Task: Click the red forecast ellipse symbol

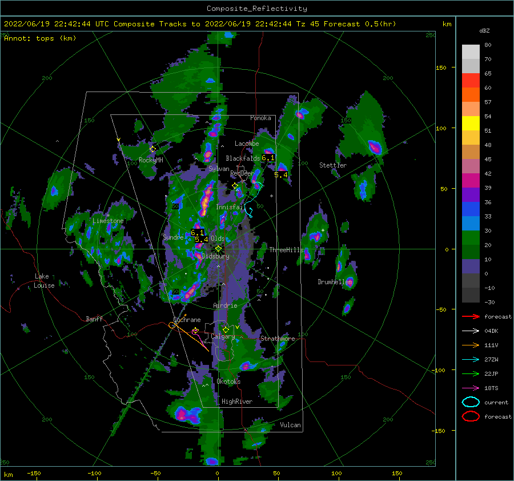Action: coord(471,416)
